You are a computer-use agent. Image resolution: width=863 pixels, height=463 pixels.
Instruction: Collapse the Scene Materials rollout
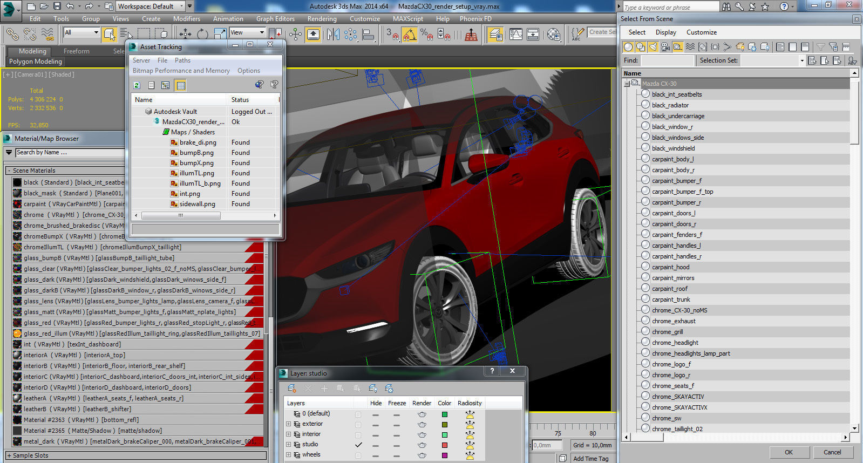[x=9, y=171]
